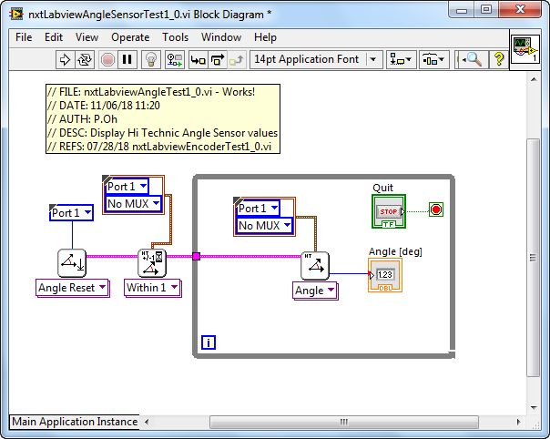Maximize the Block Diagram window
550x439 pixels.
coord(486,10)
